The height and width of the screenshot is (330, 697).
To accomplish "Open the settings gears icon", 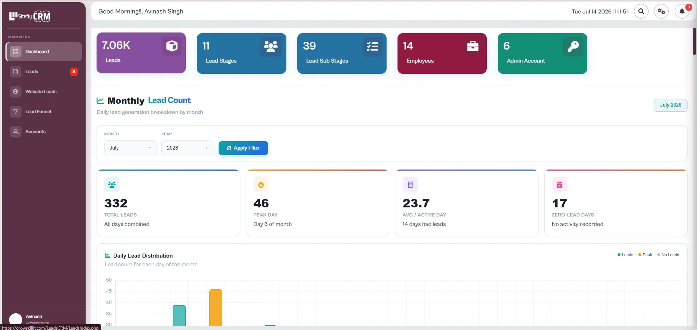I will 661,11.
